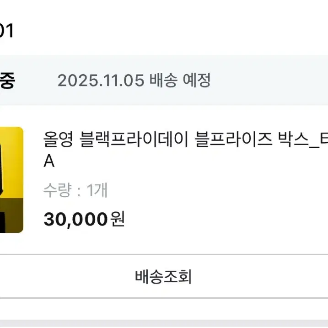Open the yellow product thumbnail image
Viewport: 328px width, 328px height.
tap(11, 180)
